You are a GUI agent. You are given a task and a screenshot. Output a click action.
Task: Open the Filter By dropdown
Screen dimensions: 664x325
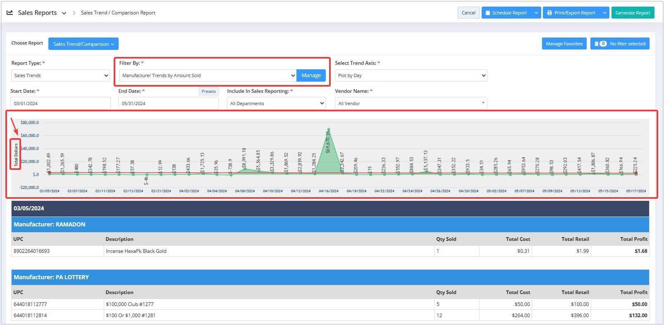pyautogui.click(x=208, y=75)
